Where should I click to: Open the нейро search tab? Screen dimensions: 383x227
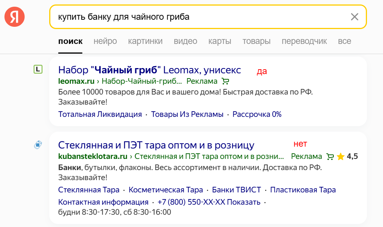click(105, 41)
